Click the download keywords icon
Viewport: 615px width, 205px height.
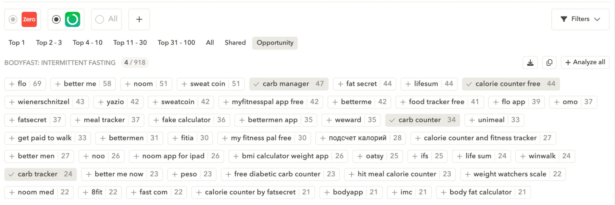pos(530,63)
